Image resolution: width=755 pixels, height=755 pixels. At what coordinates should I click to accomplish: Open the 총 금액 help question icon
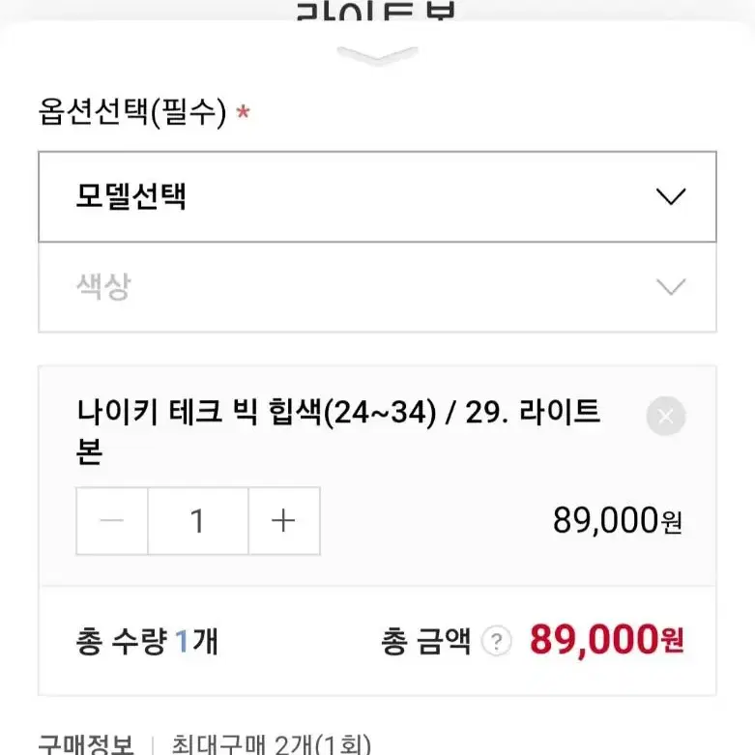tap(497, 641)
